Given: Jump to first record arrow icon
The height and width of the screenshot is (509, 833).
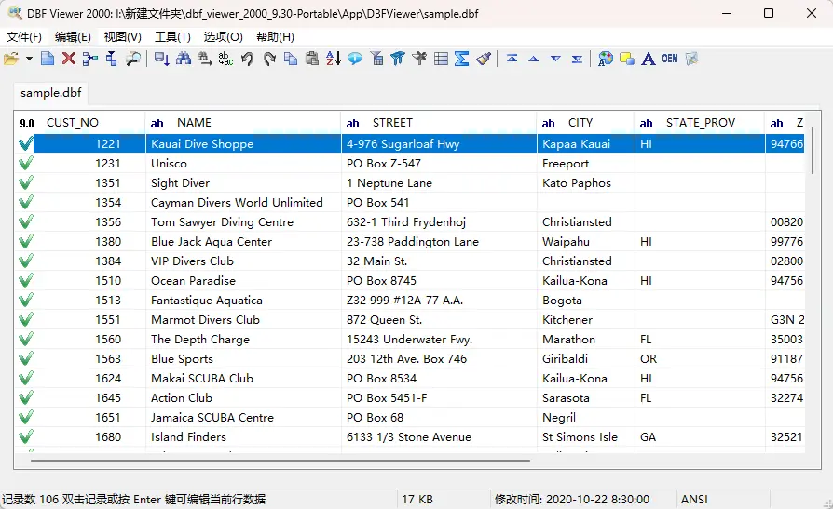Looking at the screenshot, I should (512, 59).
